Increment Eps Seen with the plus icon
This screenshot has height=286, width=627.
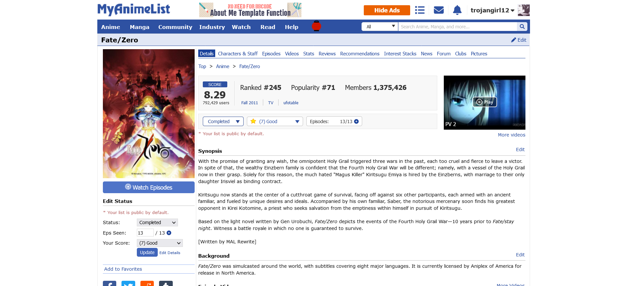[x=169, y=233]
